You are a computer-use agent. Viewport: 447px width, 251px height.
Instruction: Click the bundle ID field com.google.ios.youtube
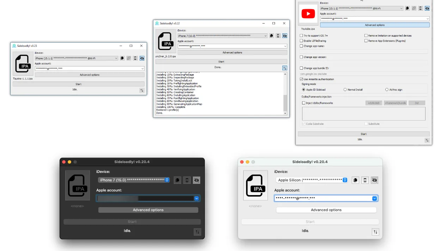pos(364,74)
